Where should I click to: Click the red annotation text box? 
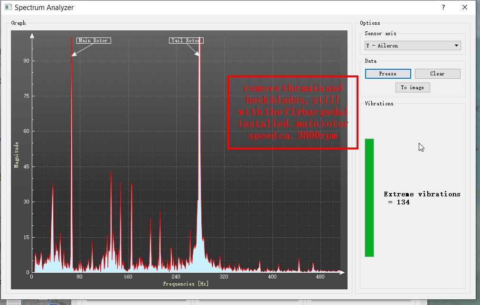pos(293,112)
